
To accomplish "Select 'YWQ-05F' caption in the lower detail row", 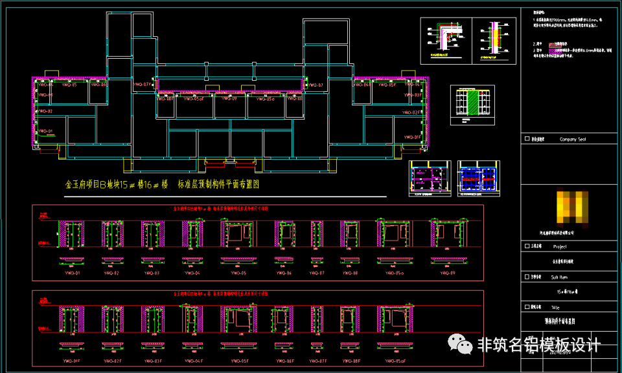I will click(240, 361).
